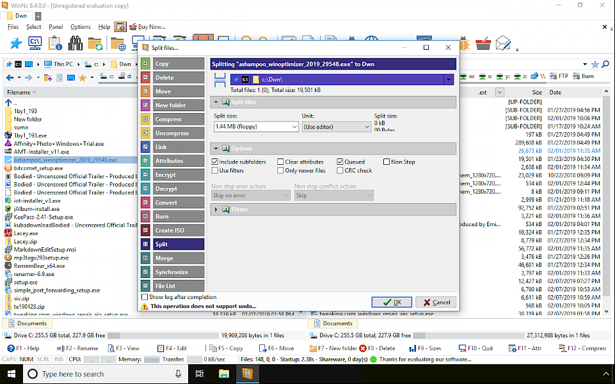Select the Copy operation in sidebar
Image resolution: width=615 pixels, height=384 pixels.
[x=173, y=63]
